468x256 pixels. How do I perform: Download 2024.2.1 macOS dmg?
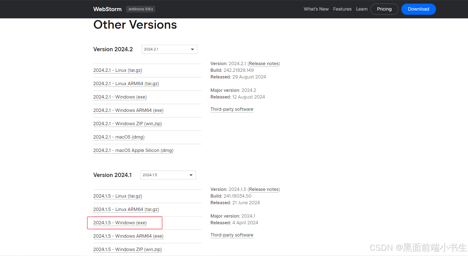click(x=119, y=137)
